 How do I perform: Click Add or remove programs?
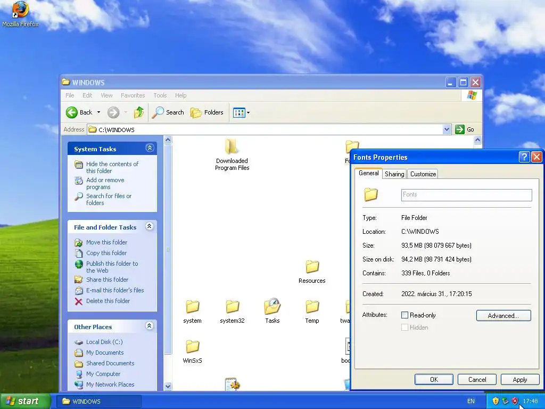(105, 183)
